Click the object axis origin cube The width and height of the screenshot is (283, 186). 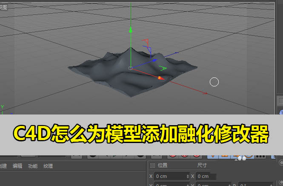pyautogui.click(x=131, y=68)
